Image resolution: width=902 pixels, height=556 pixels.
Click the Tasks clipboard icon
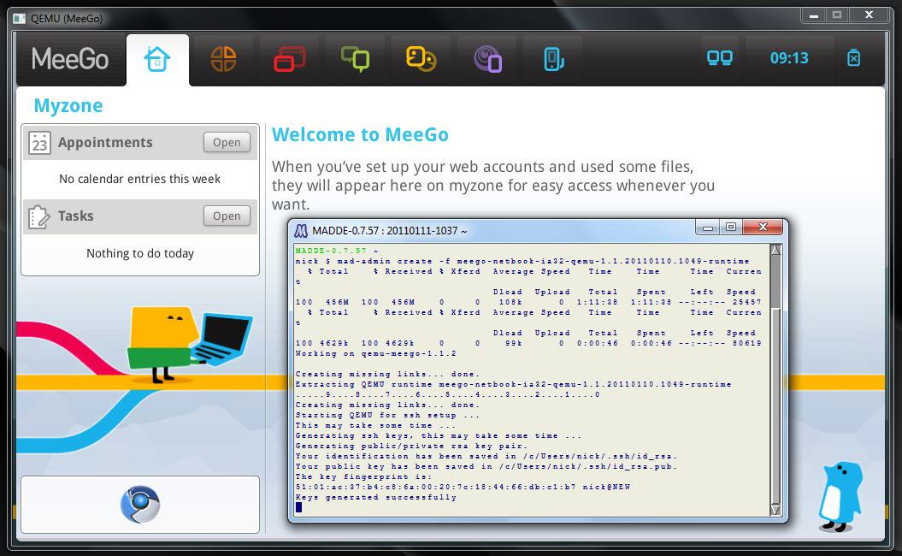coord(39,216)
